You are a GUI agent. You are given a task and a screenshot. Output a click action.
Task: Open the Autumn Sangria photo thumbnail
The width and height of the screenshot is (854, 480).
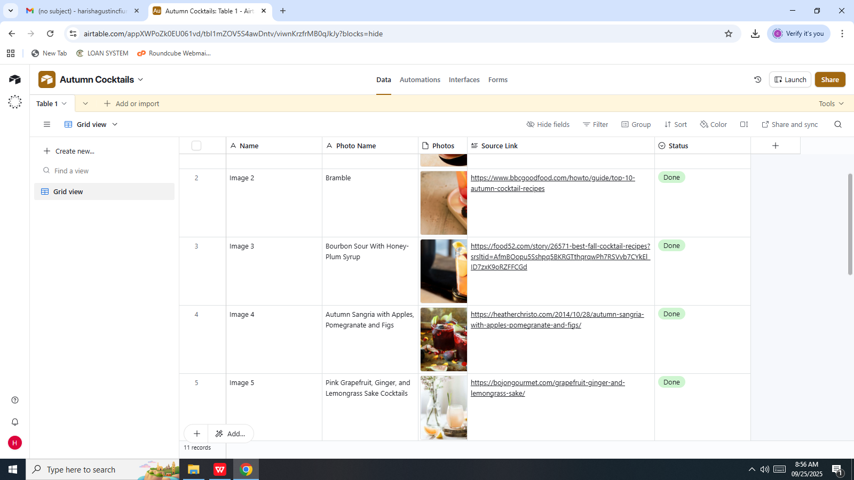443,339
